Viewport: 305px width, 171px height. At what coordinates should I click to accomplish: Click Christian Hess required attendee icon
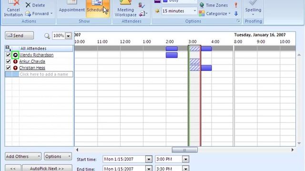pos(15,68)
